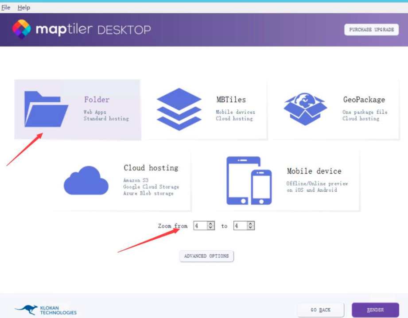Click 'Azure Blob storage' text

point(148,194)
